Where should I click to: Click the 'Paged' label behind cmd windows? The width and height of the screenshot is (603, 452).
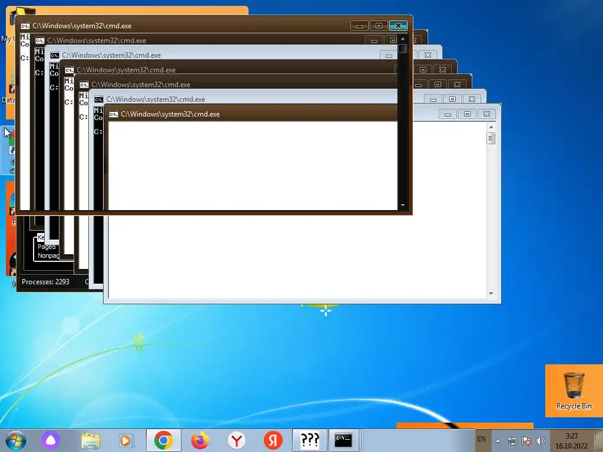tap(47, 247)
